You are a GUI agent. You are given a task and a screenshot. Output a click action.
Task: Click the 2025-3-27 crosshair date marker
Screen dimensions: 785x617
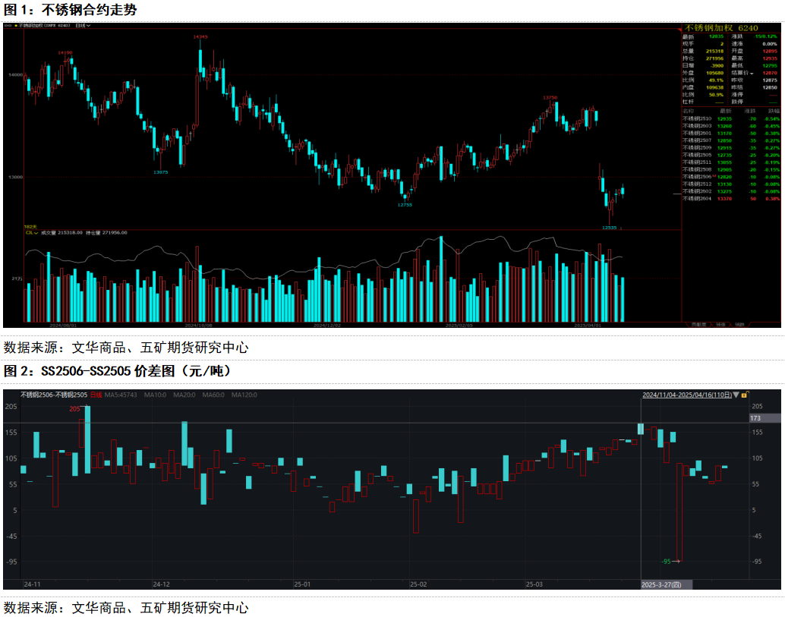[x=661, y=584]
